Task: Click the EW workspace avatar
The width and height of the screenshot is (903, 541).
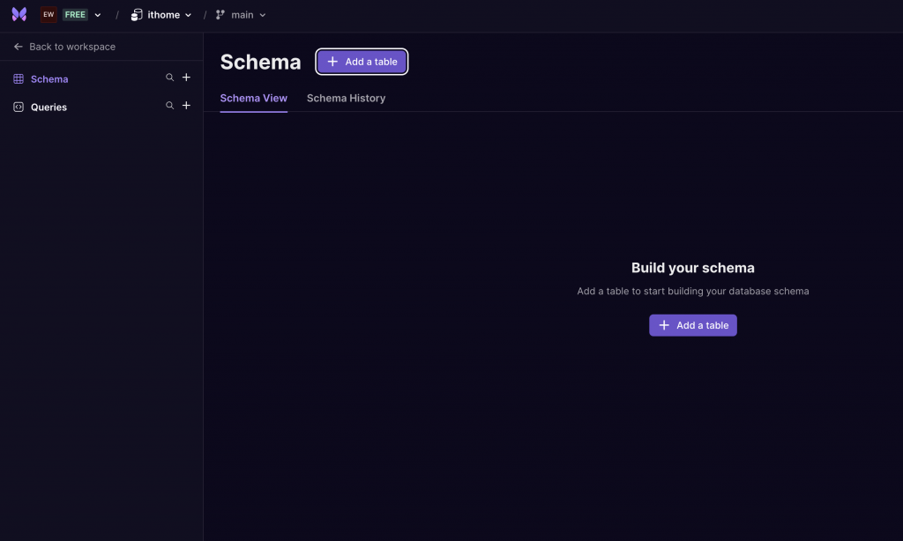Action: point(49,15)
